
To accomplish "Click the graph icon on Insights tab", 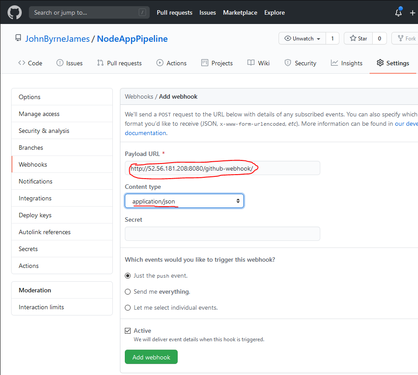I will click(x=334, y=63).
